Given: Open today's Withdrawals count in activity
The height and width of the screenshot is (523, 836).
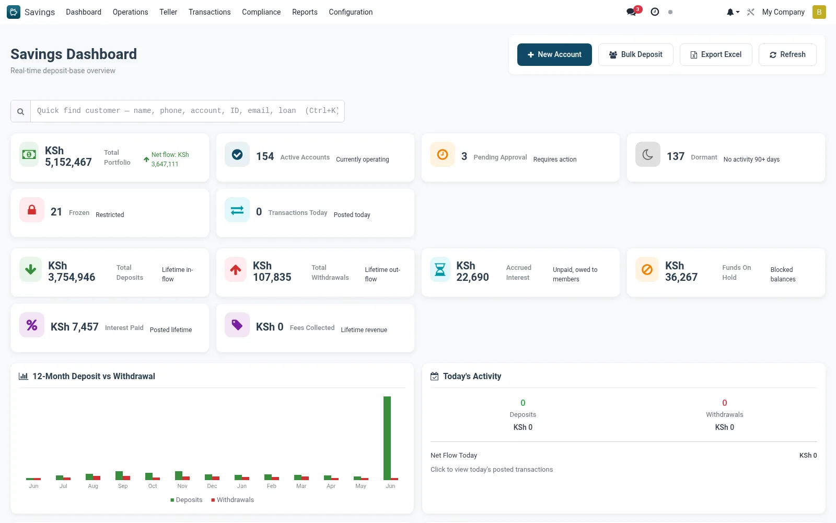Looking at the screenshot, I should [x=725, y=403].
